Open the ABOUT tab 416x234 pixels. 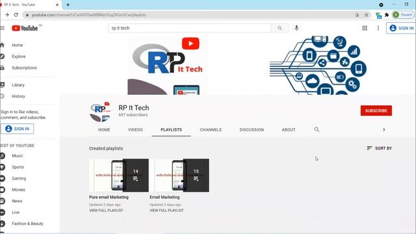click(x=289, y=130)
